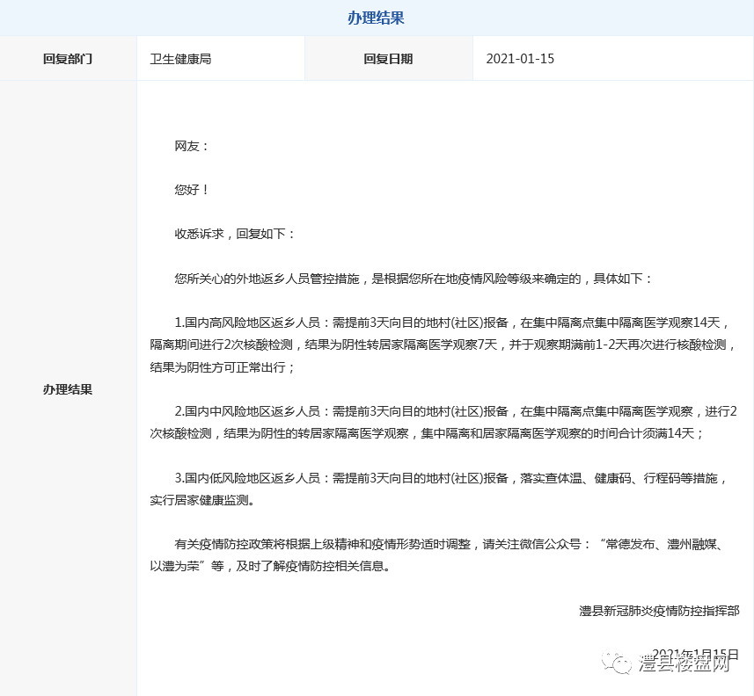Select the 卫生健康局 department value

181,59
